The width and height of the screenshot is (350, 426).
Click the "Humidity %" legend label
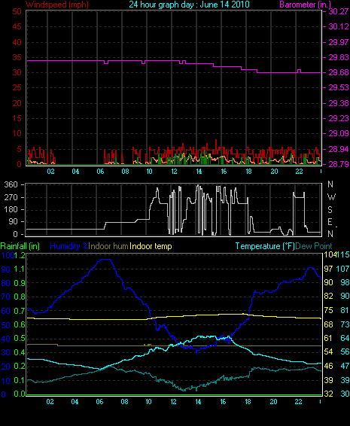click(x=69, y=246)
